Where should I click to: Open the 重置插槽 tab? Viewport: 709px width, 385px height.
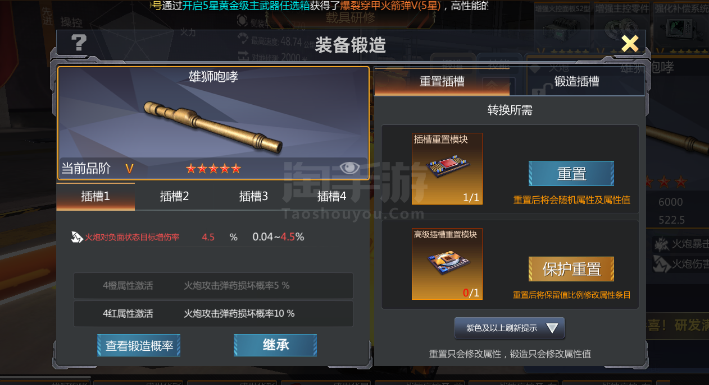pyautogui.click(x=442, y=82)
